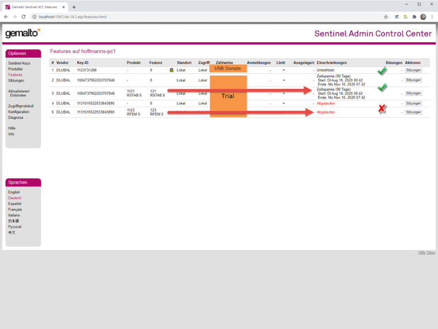
Task: Open the Chrome profile avatar
Action: (423, 17)
